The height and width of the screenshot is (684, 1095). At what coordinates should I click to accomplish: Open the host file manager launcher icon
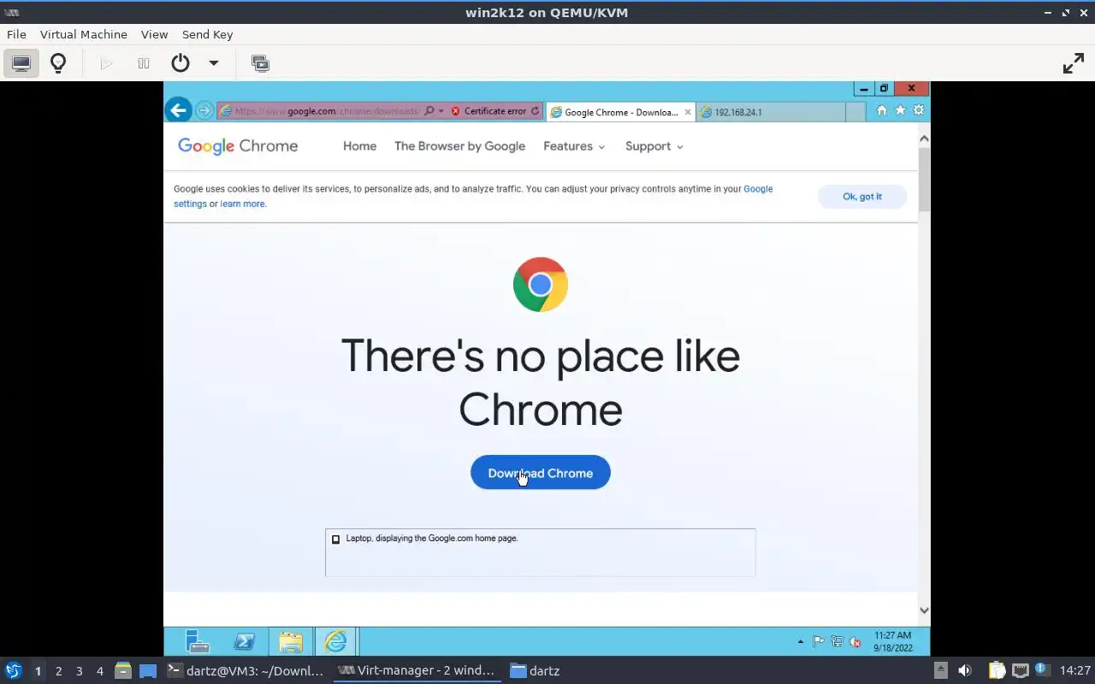point(122,670)
